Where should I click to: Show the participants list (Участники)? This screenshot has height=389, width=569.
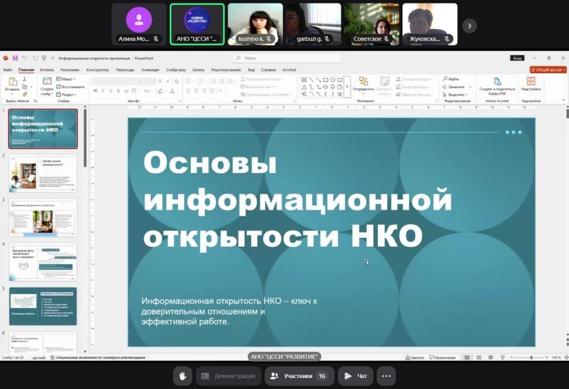click(x=298, y=376)
